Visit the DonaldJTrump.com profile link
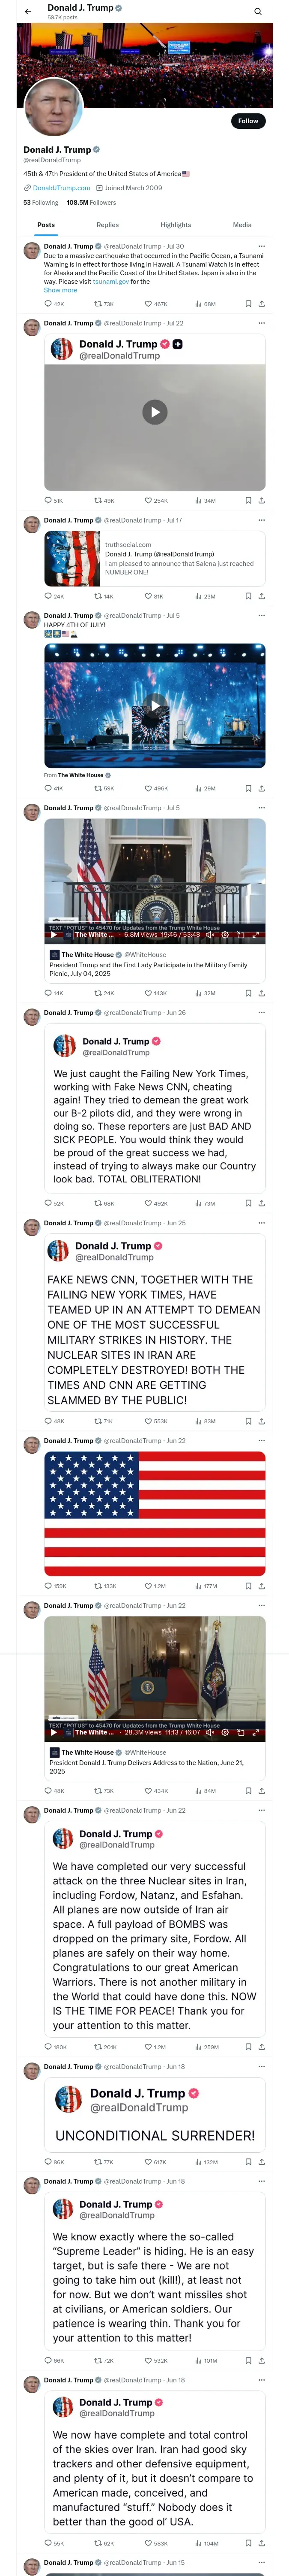Viewport: 289px width, 2576px height. click(x=61, y=188)
